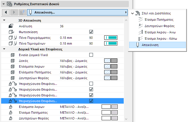Go to previous settings page arrow
The width and height of the screenshot is (188, 122).
click(x=6, y=12)
